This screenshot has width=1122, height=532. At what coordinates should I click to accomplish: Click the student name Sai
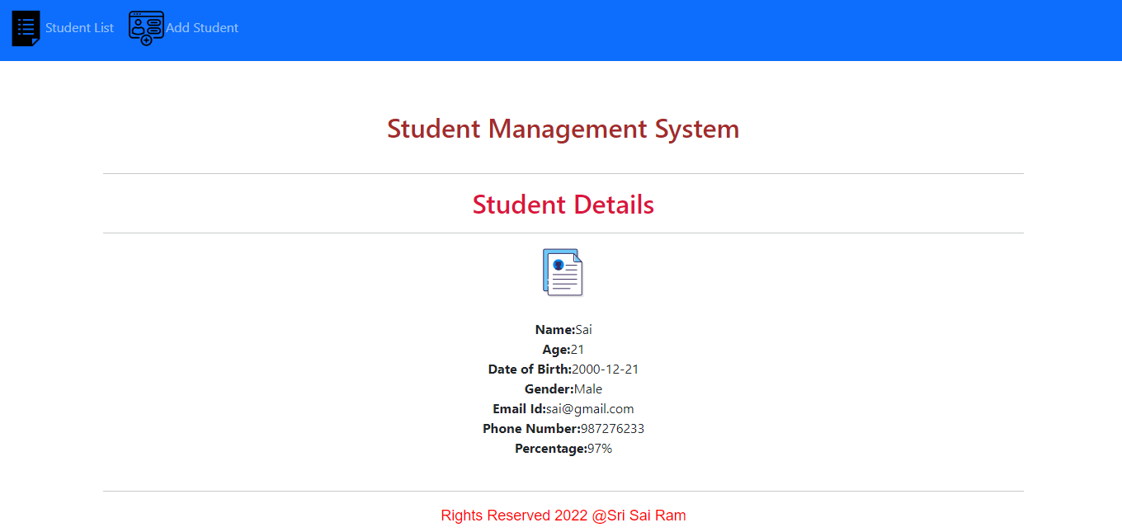pos(582,329)
